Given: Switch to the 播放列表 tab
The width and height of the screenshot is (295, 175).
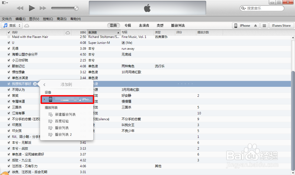Looking at the screenshot, I should pyautogui.click(x=178, y=25).
